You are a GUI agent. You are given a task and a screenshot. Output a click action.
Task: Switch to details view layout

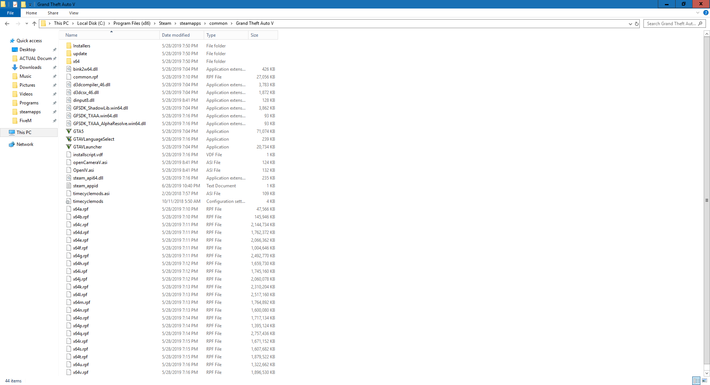(696, 381)
